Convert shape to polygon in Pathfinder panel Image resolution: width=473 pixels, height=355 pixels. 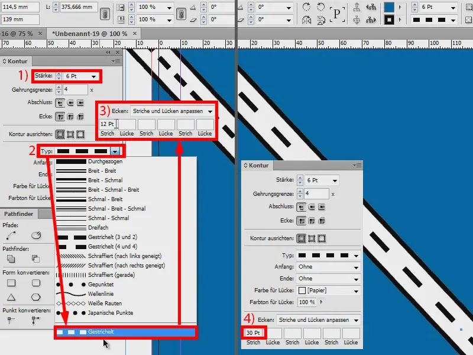36,298
